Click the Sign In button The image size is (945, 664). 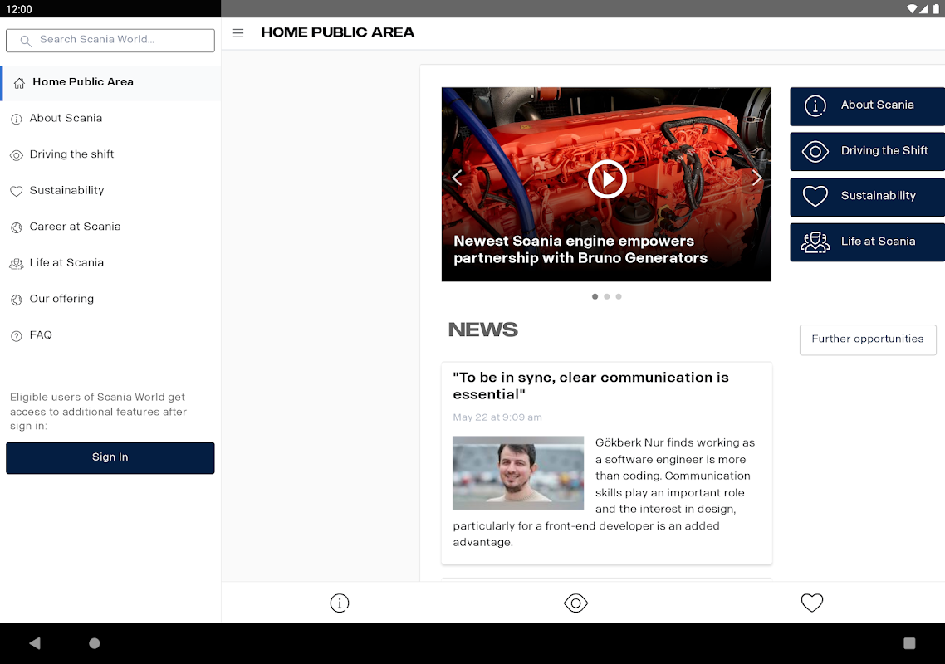pos(110,457)
